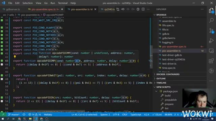The image size is (216, 121).
Task: Click ESLint status toggle in the status bar
Action: tap(157, 114)
